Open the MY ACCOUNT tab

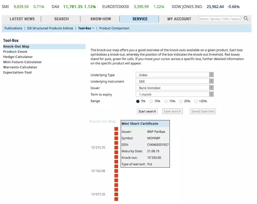point(179,19)
